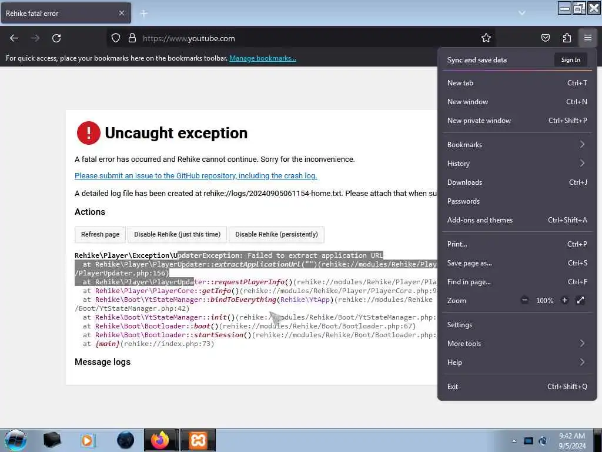The width and height of the screenshot is (602, 452).
Task: Open Passwords from the menu
Action: tap(517, 201)
